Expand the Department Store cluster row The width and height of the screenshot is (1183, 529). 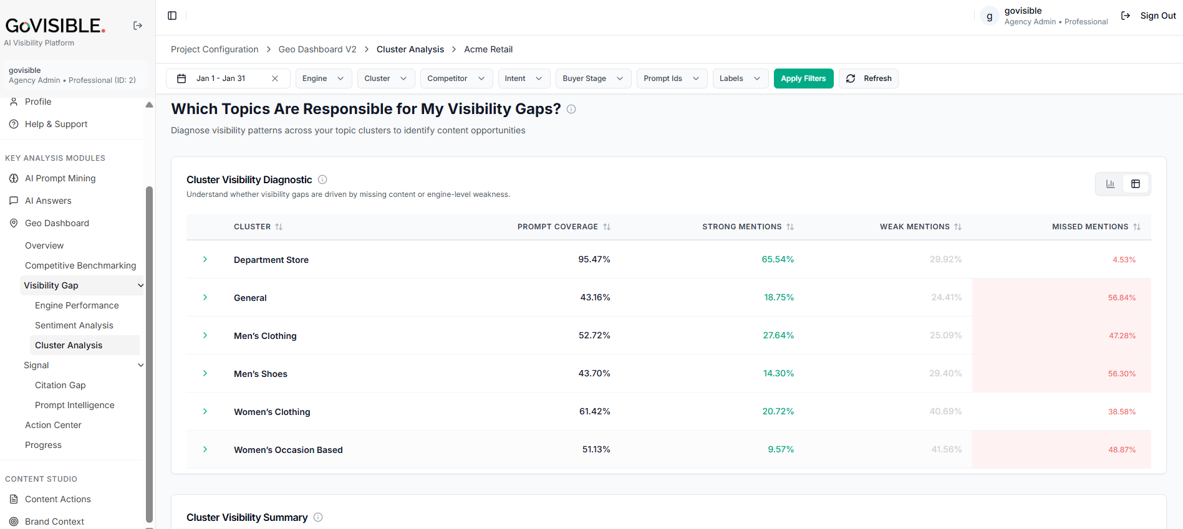click(205, 259)
